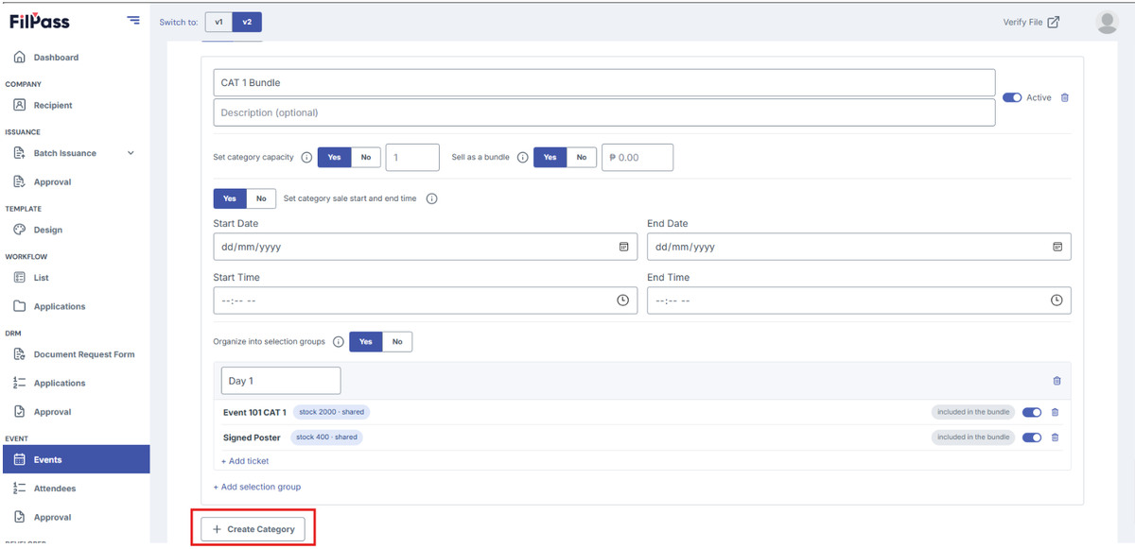Show info for Set category capacity
This screenshot has width=1135, height=549.
pos(306,158)
